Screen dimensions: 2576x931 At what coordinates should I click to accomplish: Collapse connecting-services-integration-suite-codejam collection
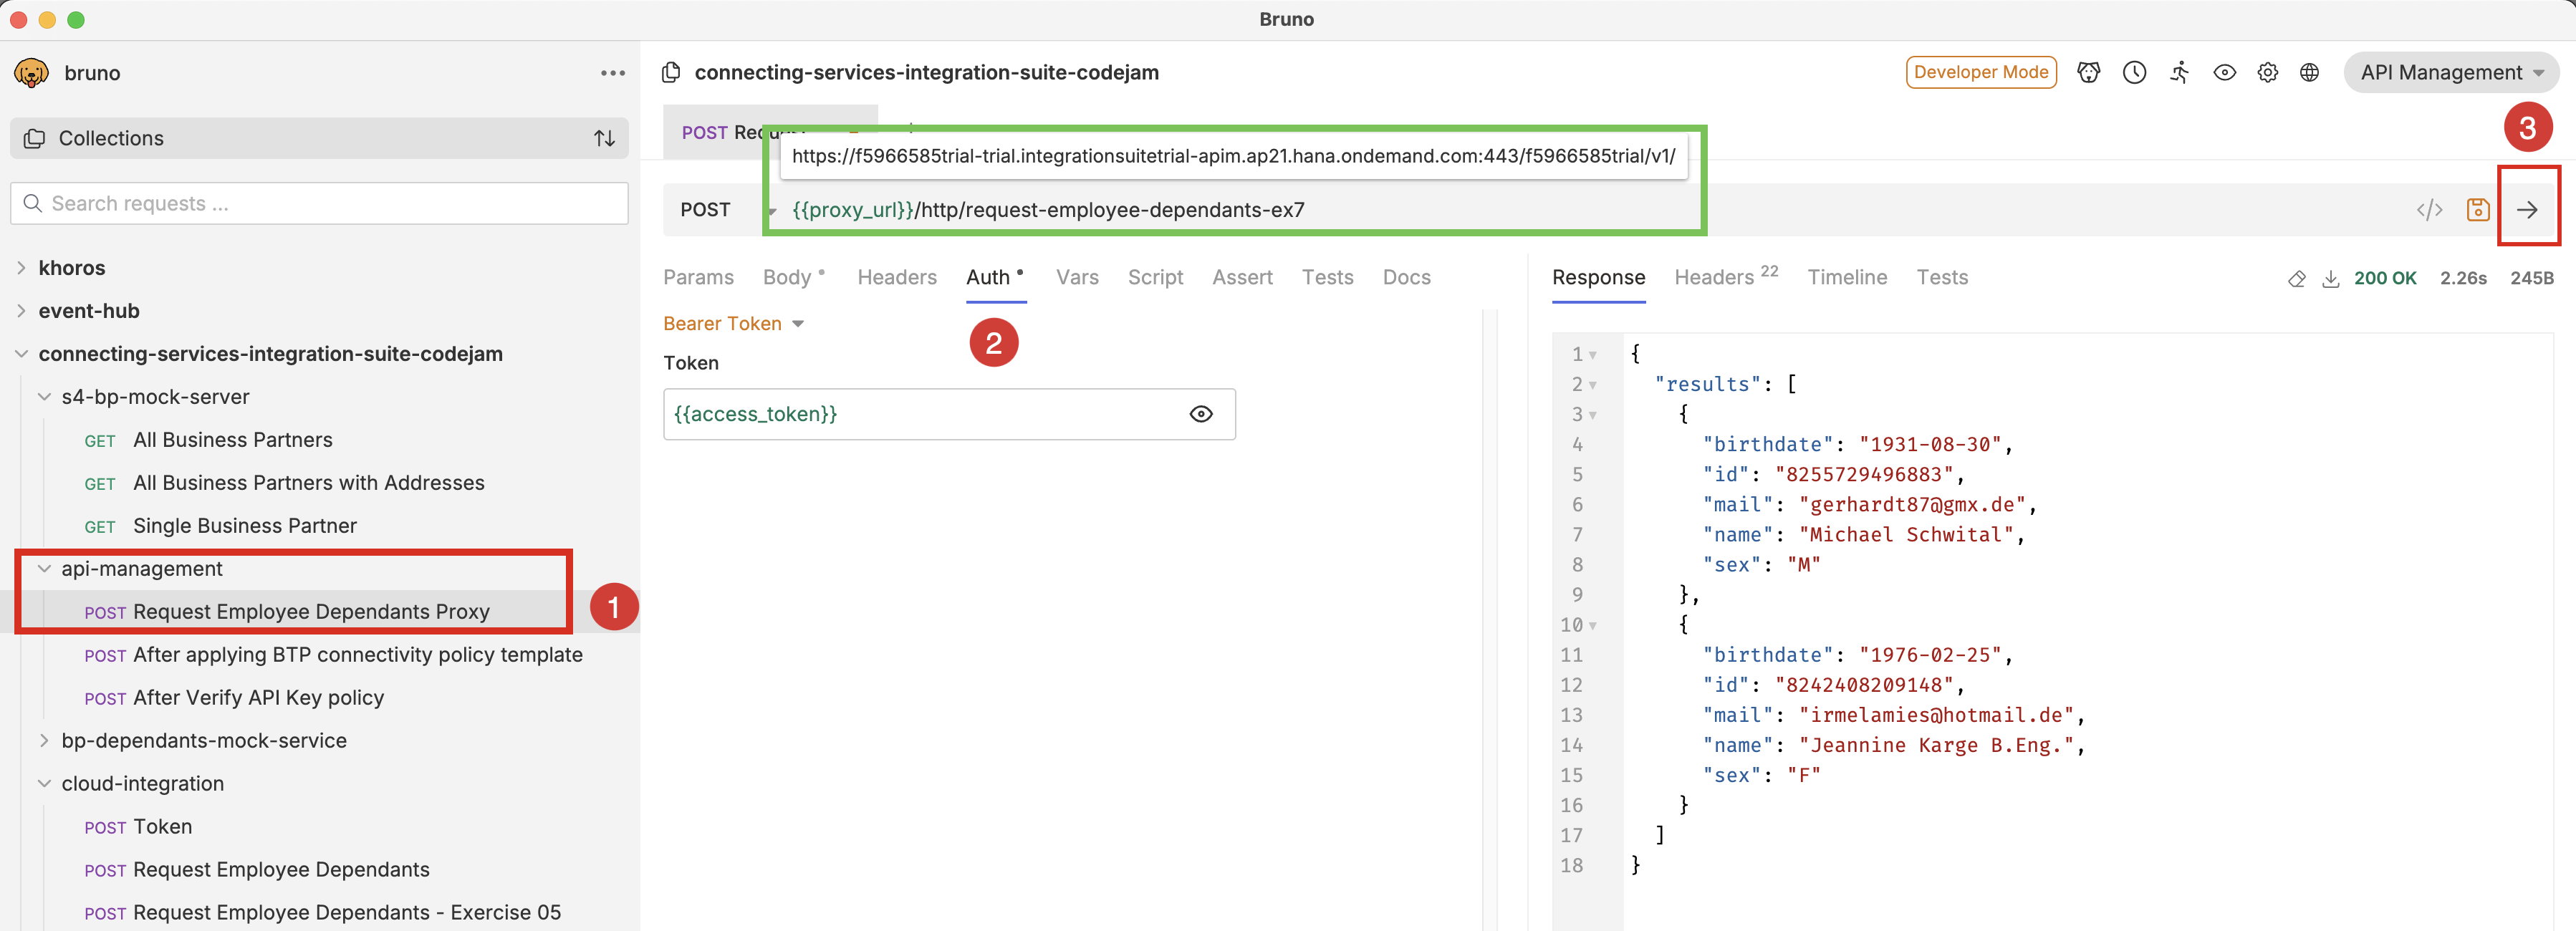[x=21, y=354]
